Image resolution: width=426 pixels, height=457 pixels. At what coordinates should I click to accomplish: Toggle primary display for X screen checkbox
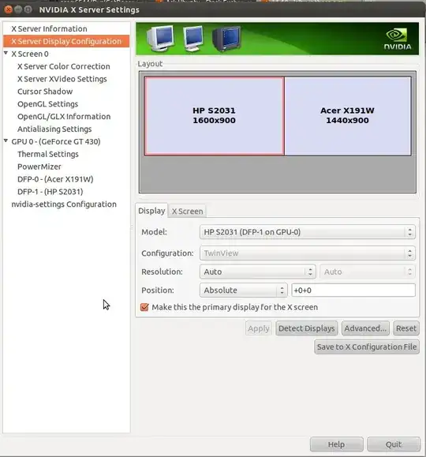(x=144, y=307)
